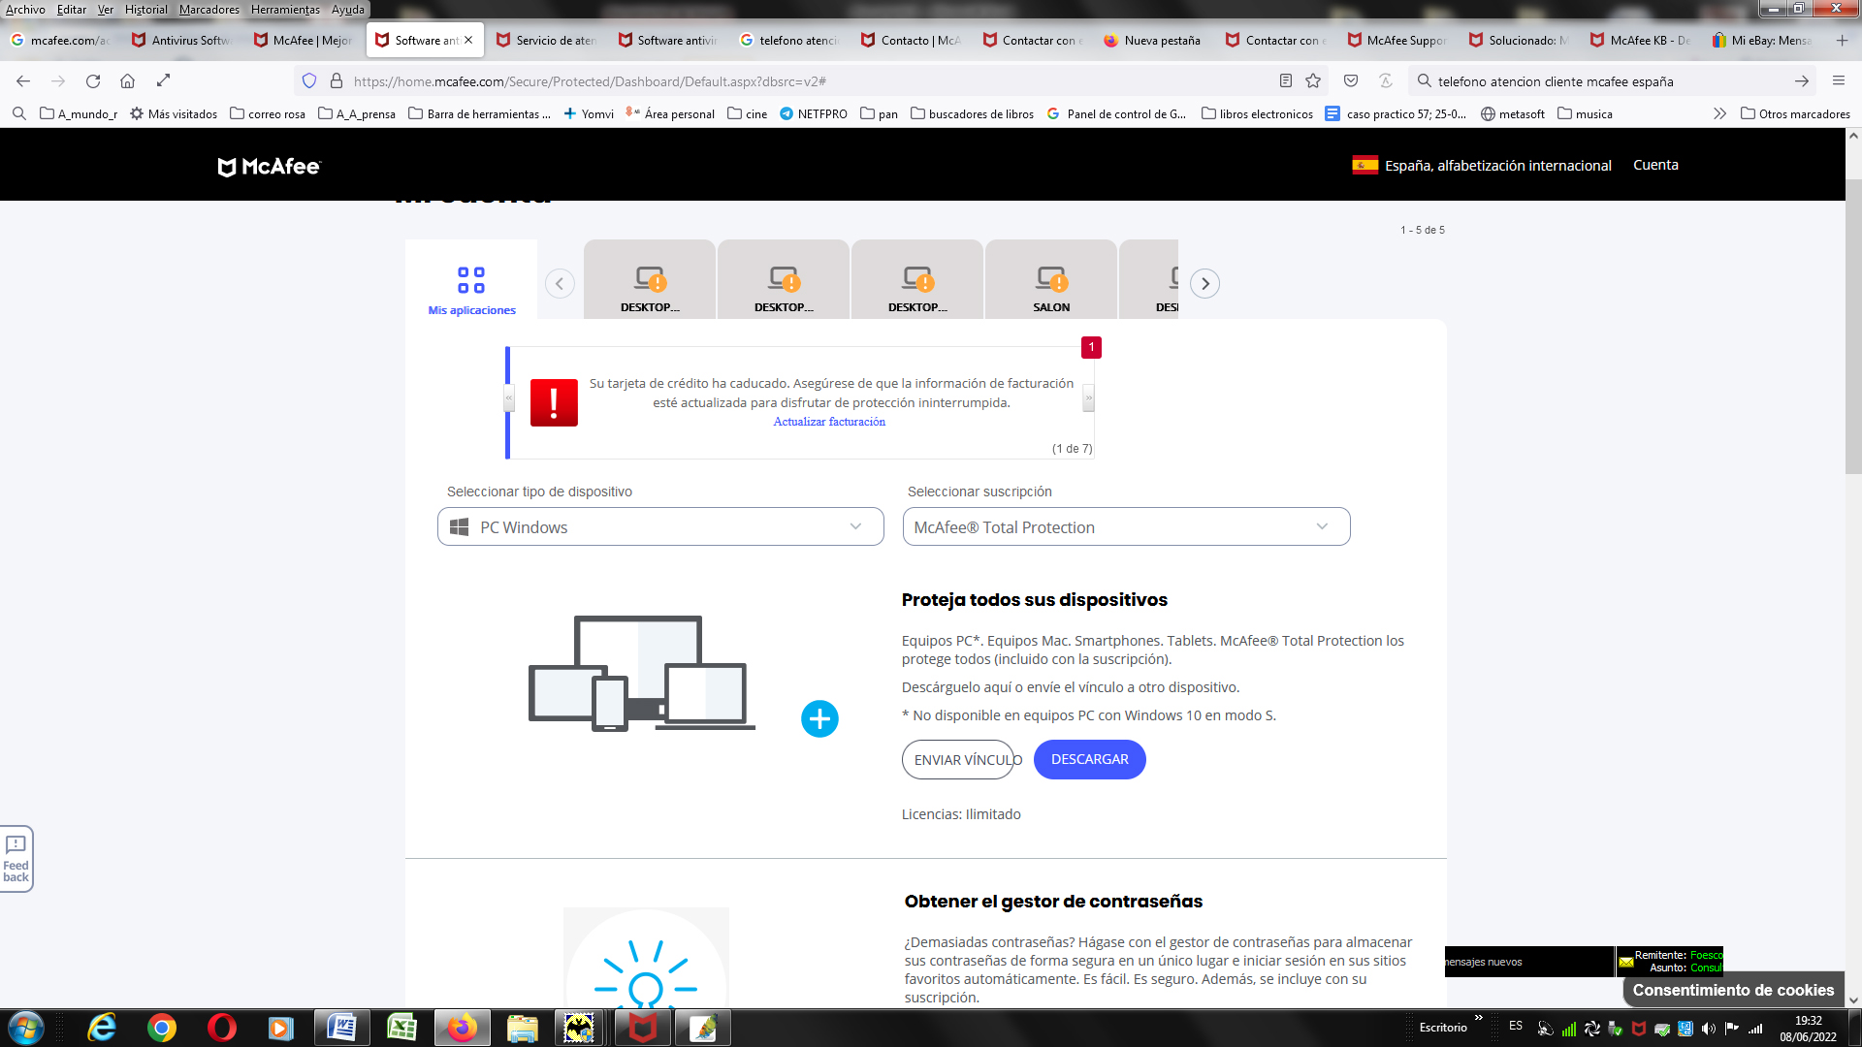Viewport: 1862px width, 1047px height.
Task: Open Mis aplicaciones grid icon
Action: point(471,280)
